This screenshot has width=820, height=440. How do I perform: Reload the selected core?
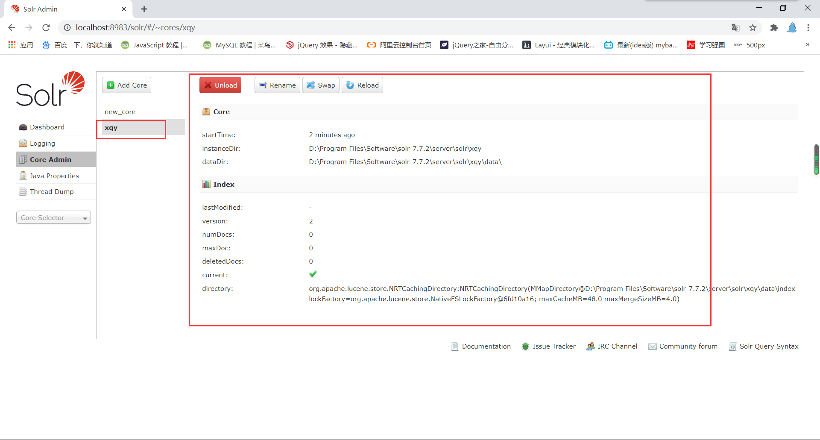click(362, 85)
